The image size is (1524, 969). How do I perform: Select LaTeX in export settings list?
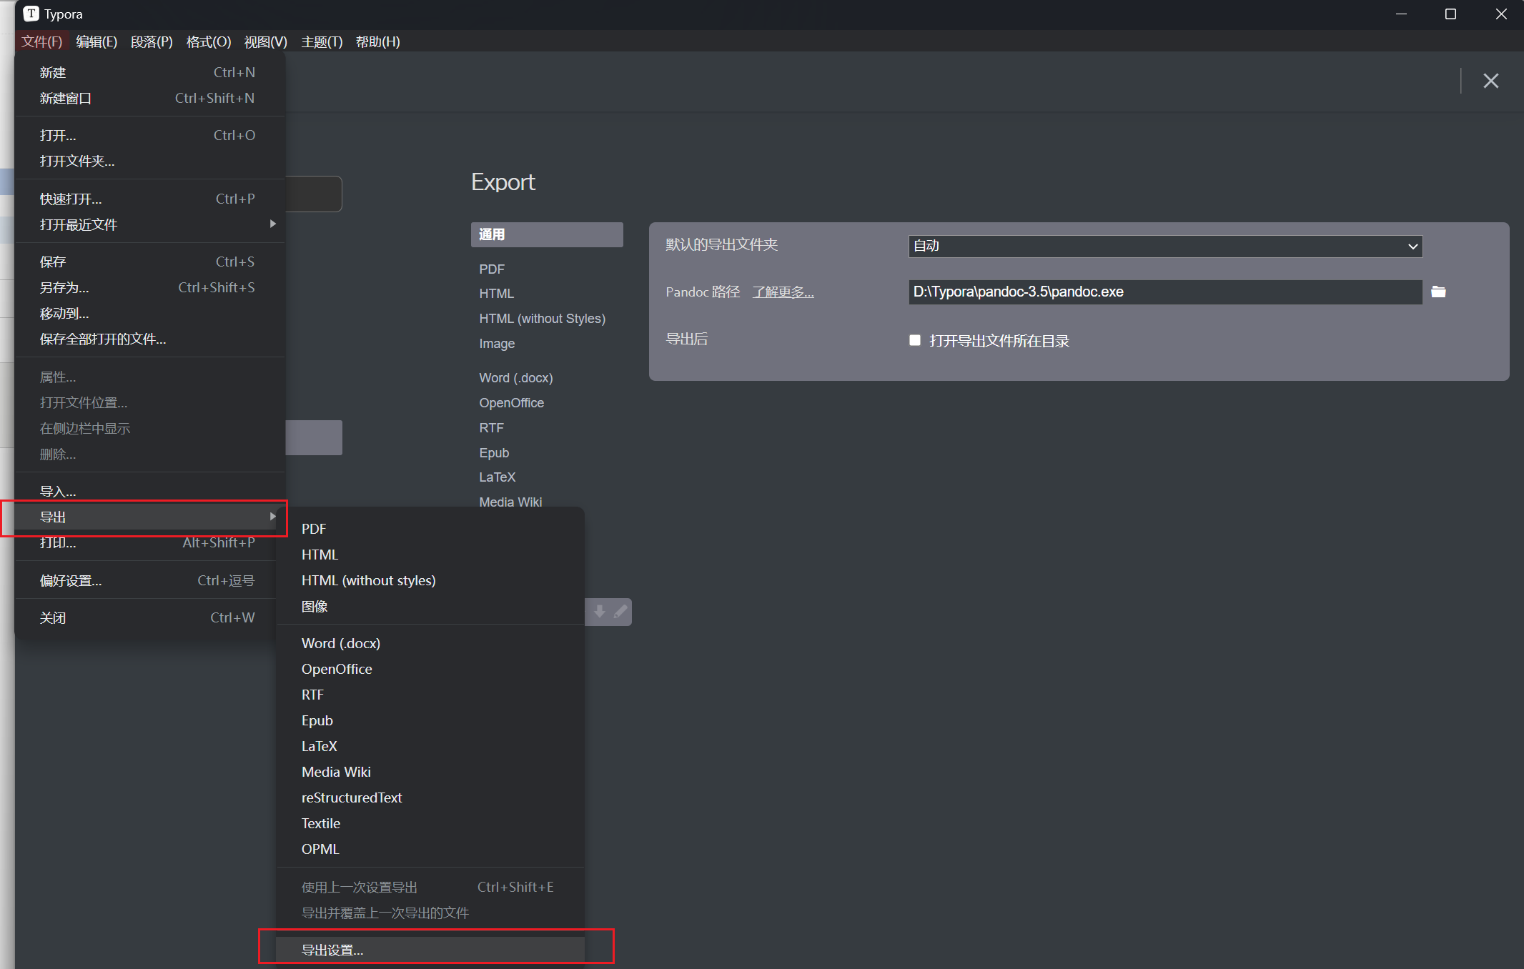(x=498, y=477)
